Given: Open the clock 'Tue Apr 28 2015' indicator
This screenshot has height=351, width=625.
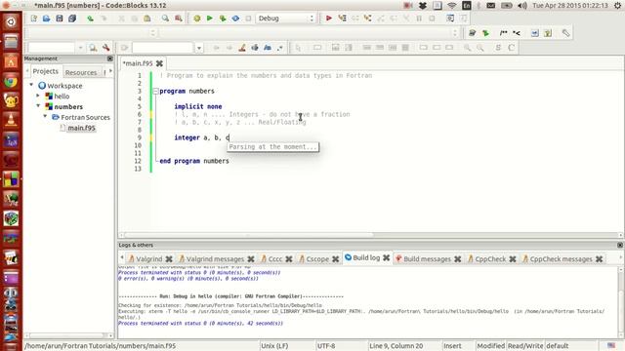Looking at the screenshot, I should 570,6.
